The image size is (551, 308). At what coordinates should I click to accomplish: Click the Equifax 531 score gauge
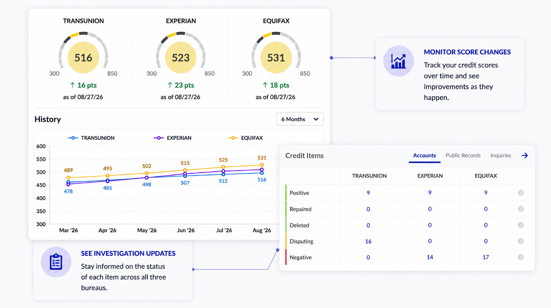coord(276,54)
